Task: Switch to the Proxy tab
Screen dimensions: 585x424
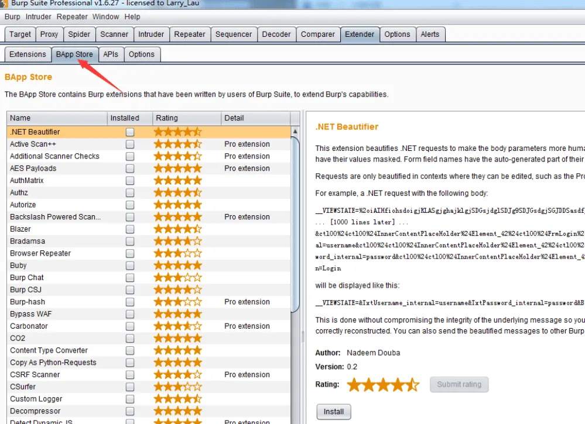Action: pos(49,35)
